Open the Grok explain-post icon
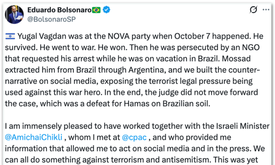Viewport: 275px width, 165px height. (253, 10)
